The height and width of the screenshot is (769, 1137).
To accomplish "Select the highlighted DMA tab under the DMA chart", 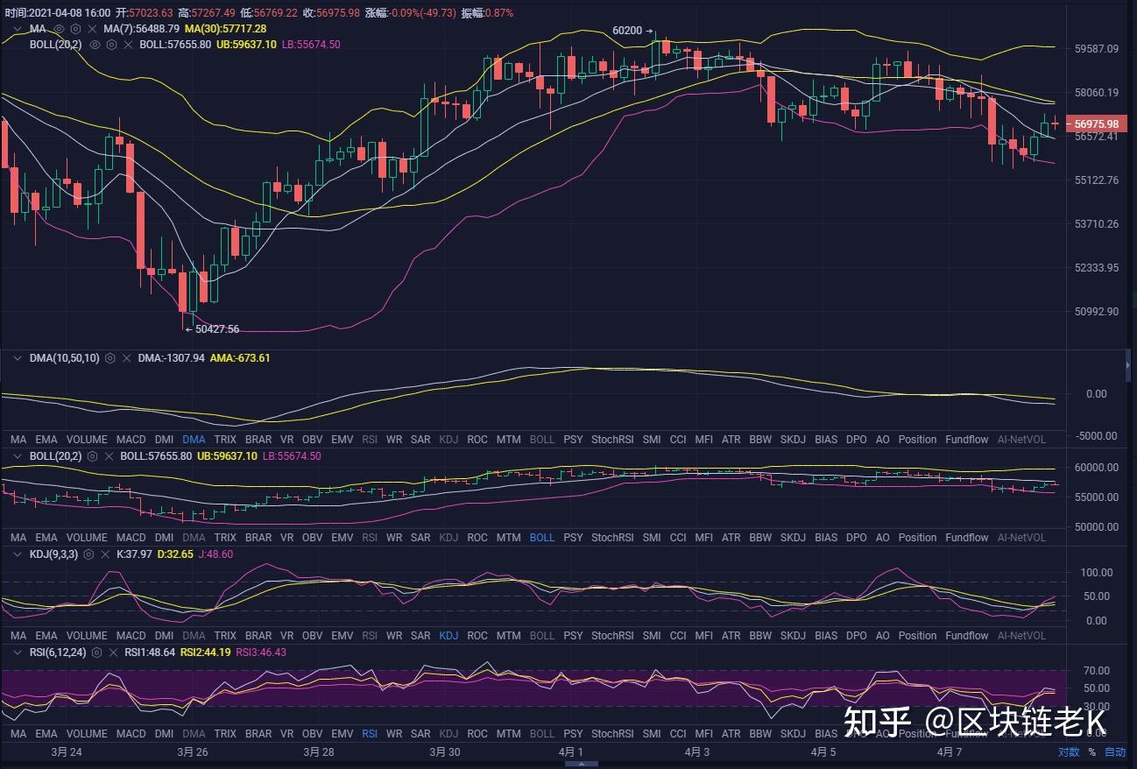I will point(194,440).
